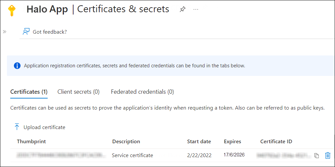Viewport: 335px width, 167px height.
Task: Click the upload arrow icon
Action: coord(17,127)
